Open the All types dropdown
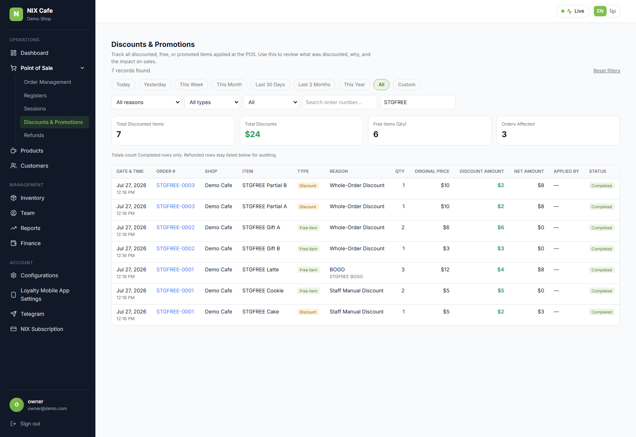The height and width of the screenshot is (437, 636). (x=212, y=102)
